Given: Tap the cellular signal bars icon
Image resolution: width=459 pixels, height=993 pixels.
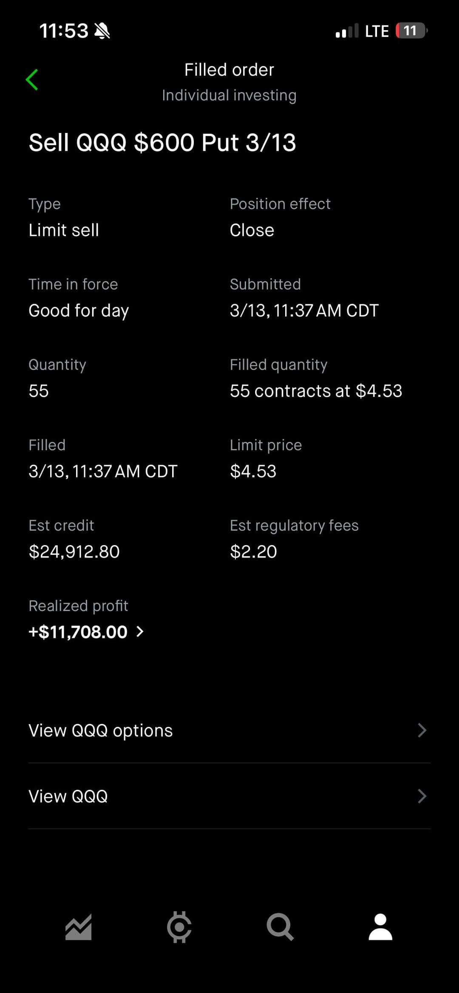Looking at the screenshot, I should [x=347, y=31].
